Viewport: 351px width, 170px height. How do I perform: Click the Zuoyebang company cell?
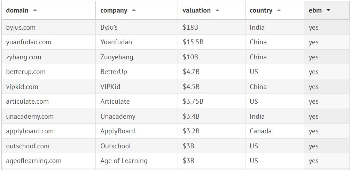(117, 57)
